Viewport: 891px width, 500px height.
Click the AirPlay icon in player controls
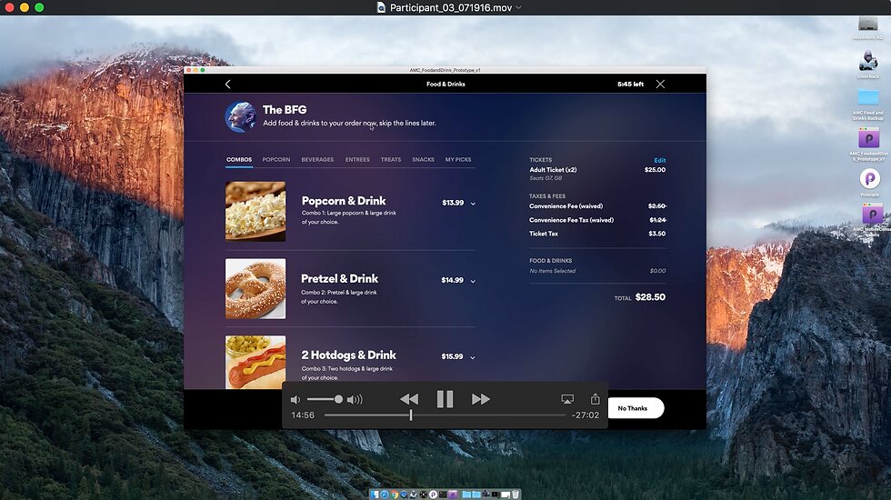click(567, 399)
